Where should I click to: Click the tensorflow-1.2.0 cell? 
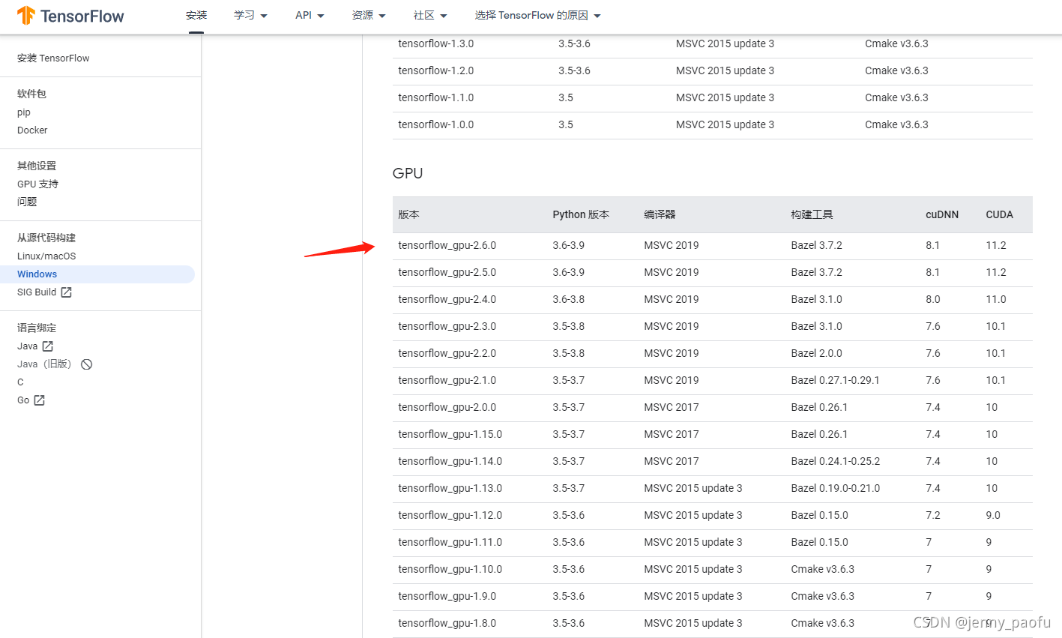pyautogui.click(x=436, y=70)
